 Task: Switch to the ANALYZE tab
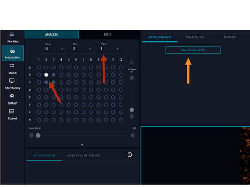click(52, 35)
